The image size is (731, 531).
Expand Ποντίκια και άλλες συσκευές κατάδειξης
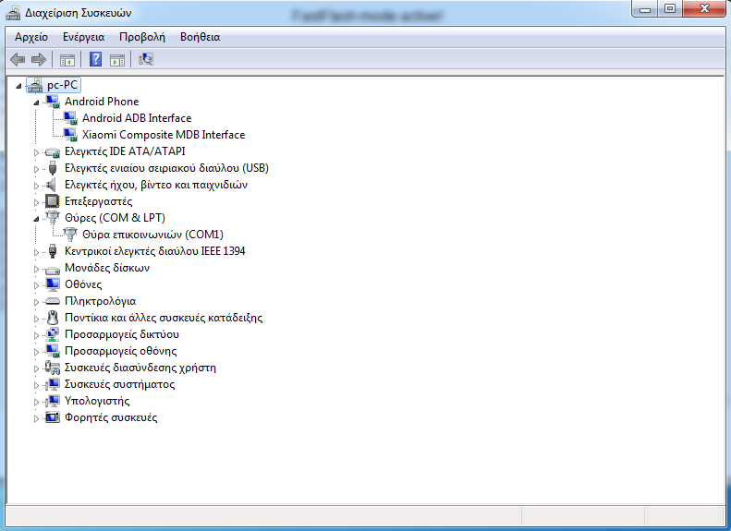36,319
